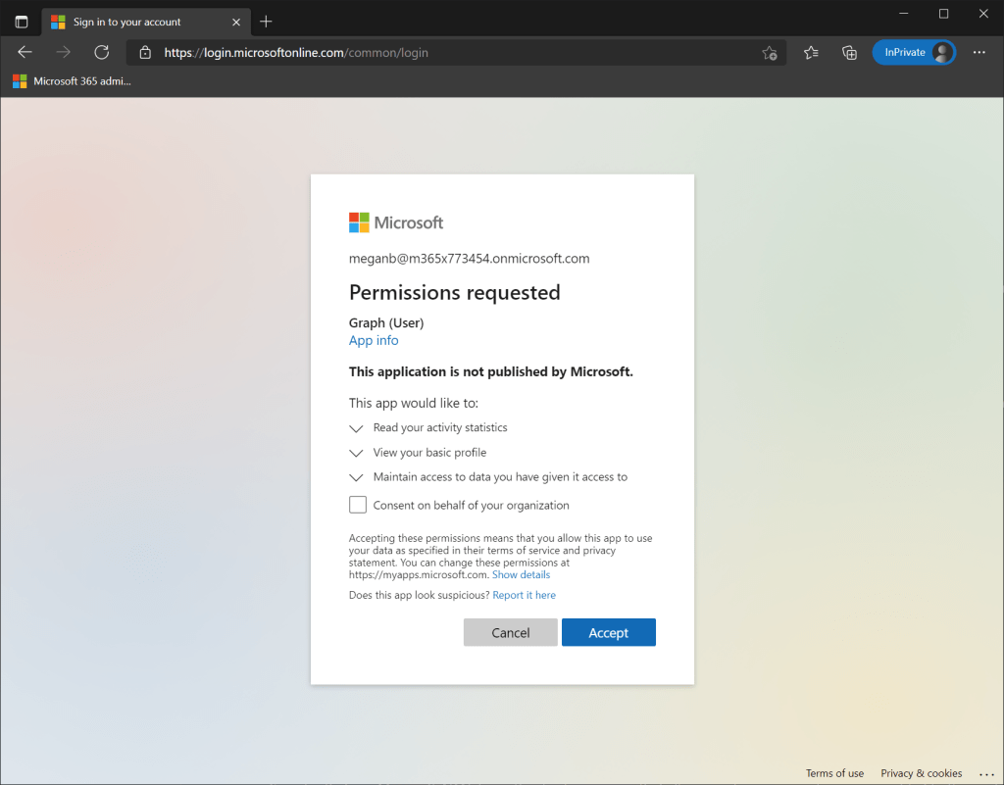Open the App info link
The image size is (1004, 785).
(374, 340)
